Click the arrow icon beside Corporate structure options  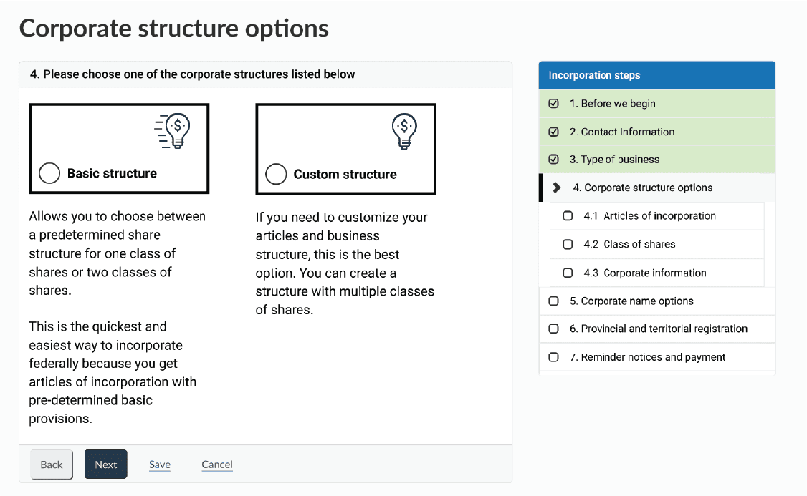tap(556, 188)
